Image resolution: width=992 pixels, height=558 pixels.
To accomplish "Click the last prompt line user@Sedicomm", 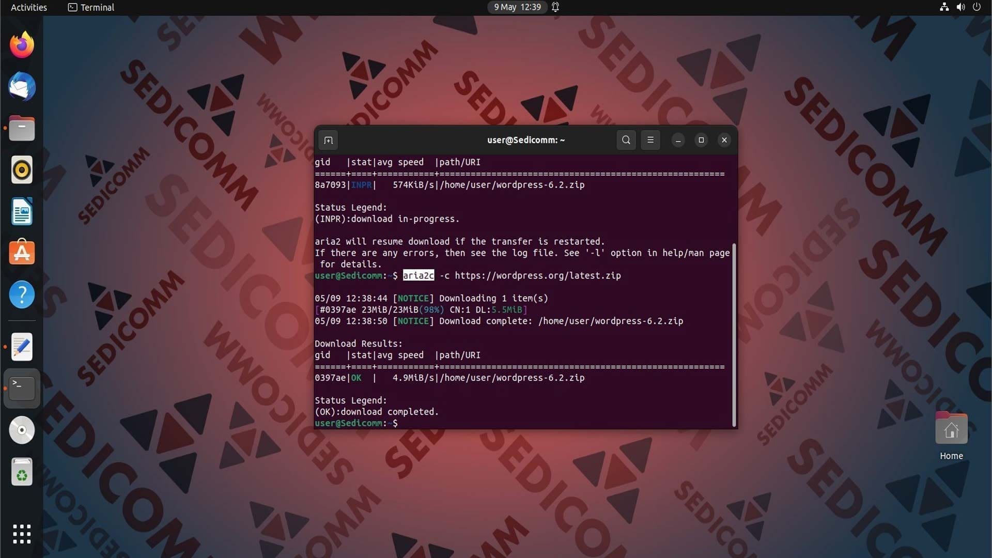I will click(356, 423).
